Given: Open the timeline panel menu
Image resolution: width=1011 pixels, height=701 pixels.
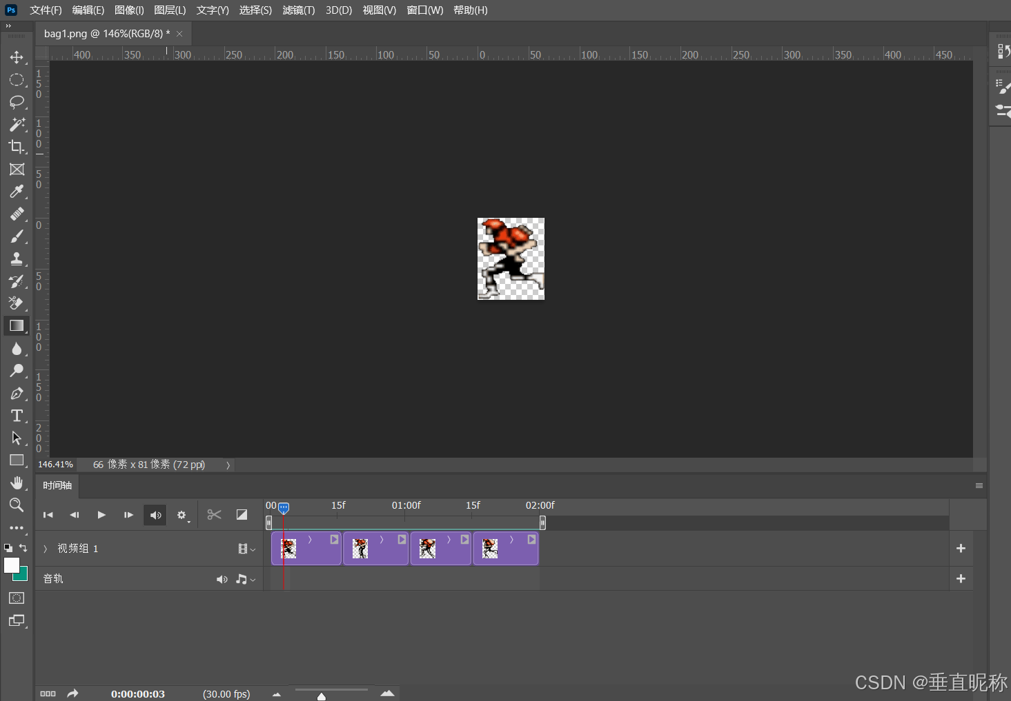Looking at the screenshot, I should [979, 486].
